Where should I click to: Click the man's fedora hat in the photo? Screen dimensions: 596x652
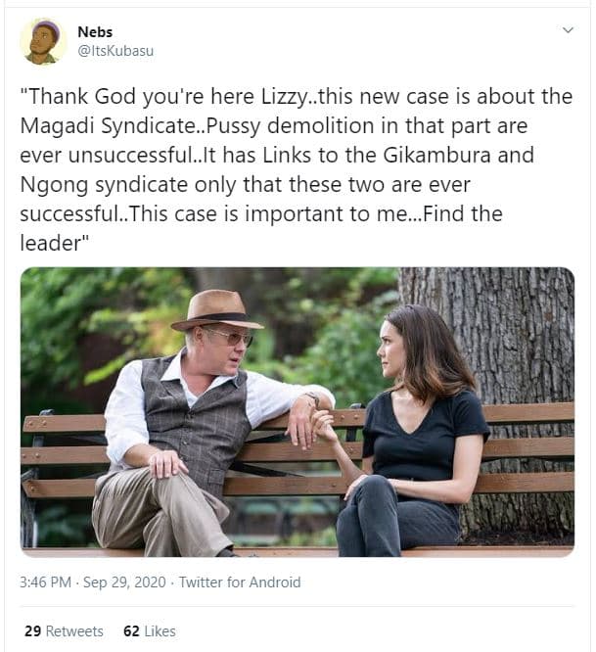(x=215, y=307)
